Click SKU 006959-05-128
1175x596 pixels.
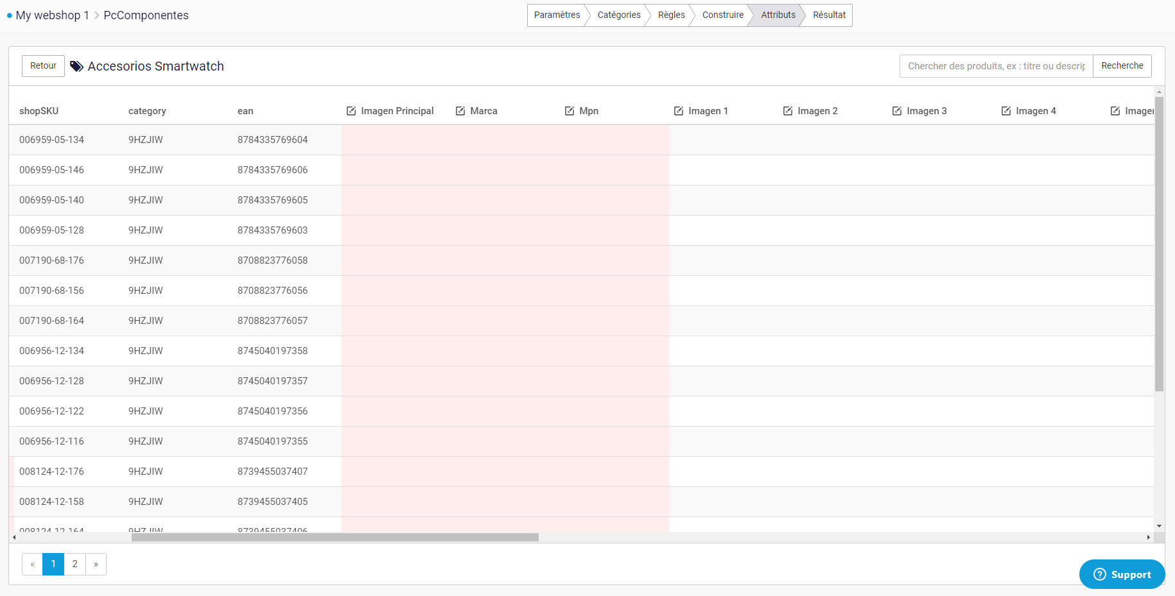pos(51,230)
